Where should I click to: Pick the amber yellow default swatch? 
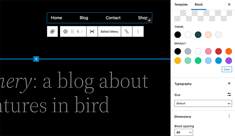click(x=178, y=61)
